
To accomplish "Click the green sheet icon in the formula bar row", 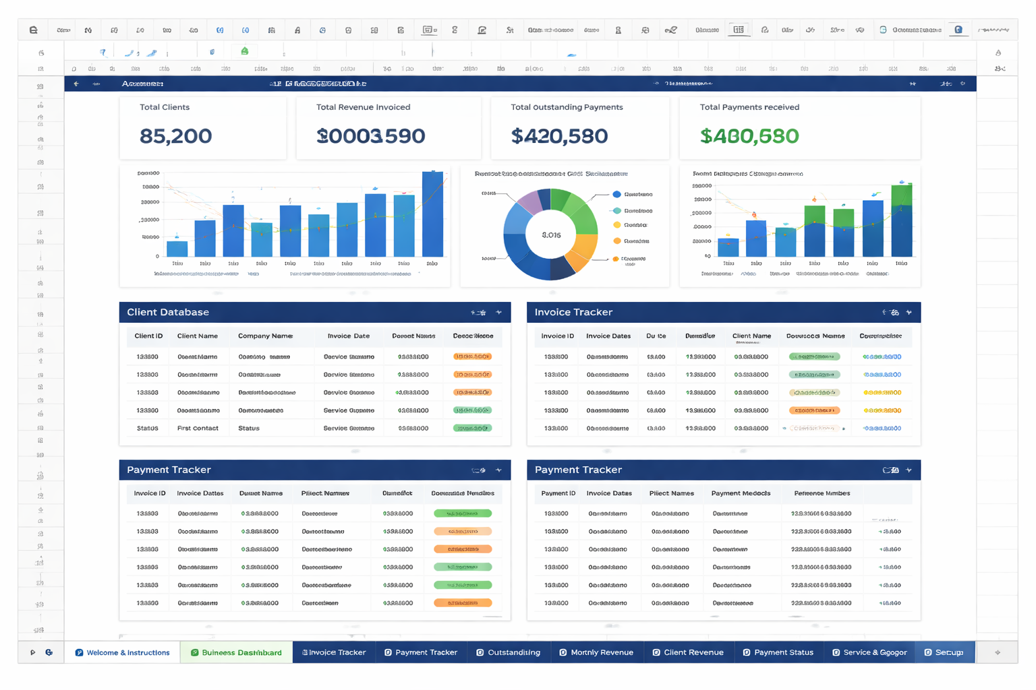I will coord(244,50).
